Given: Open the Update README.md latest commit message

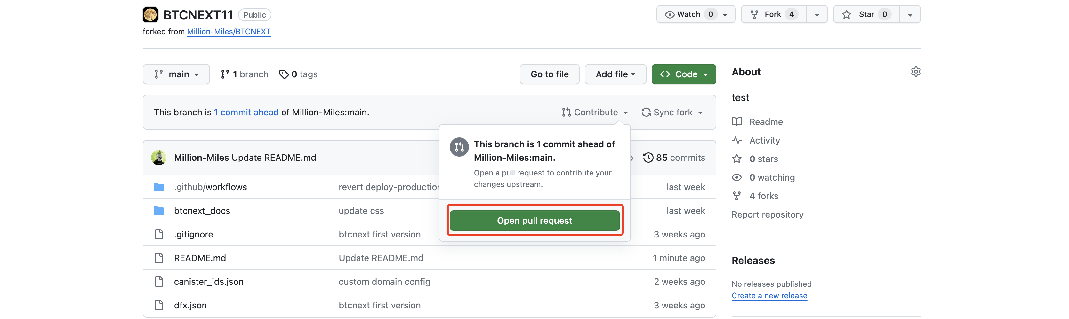Looking at the screenshot, I should [x=274, y=158].
